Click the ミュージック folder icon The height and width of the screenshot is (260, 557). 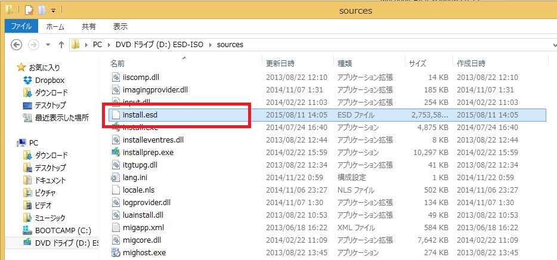[27, 218]
